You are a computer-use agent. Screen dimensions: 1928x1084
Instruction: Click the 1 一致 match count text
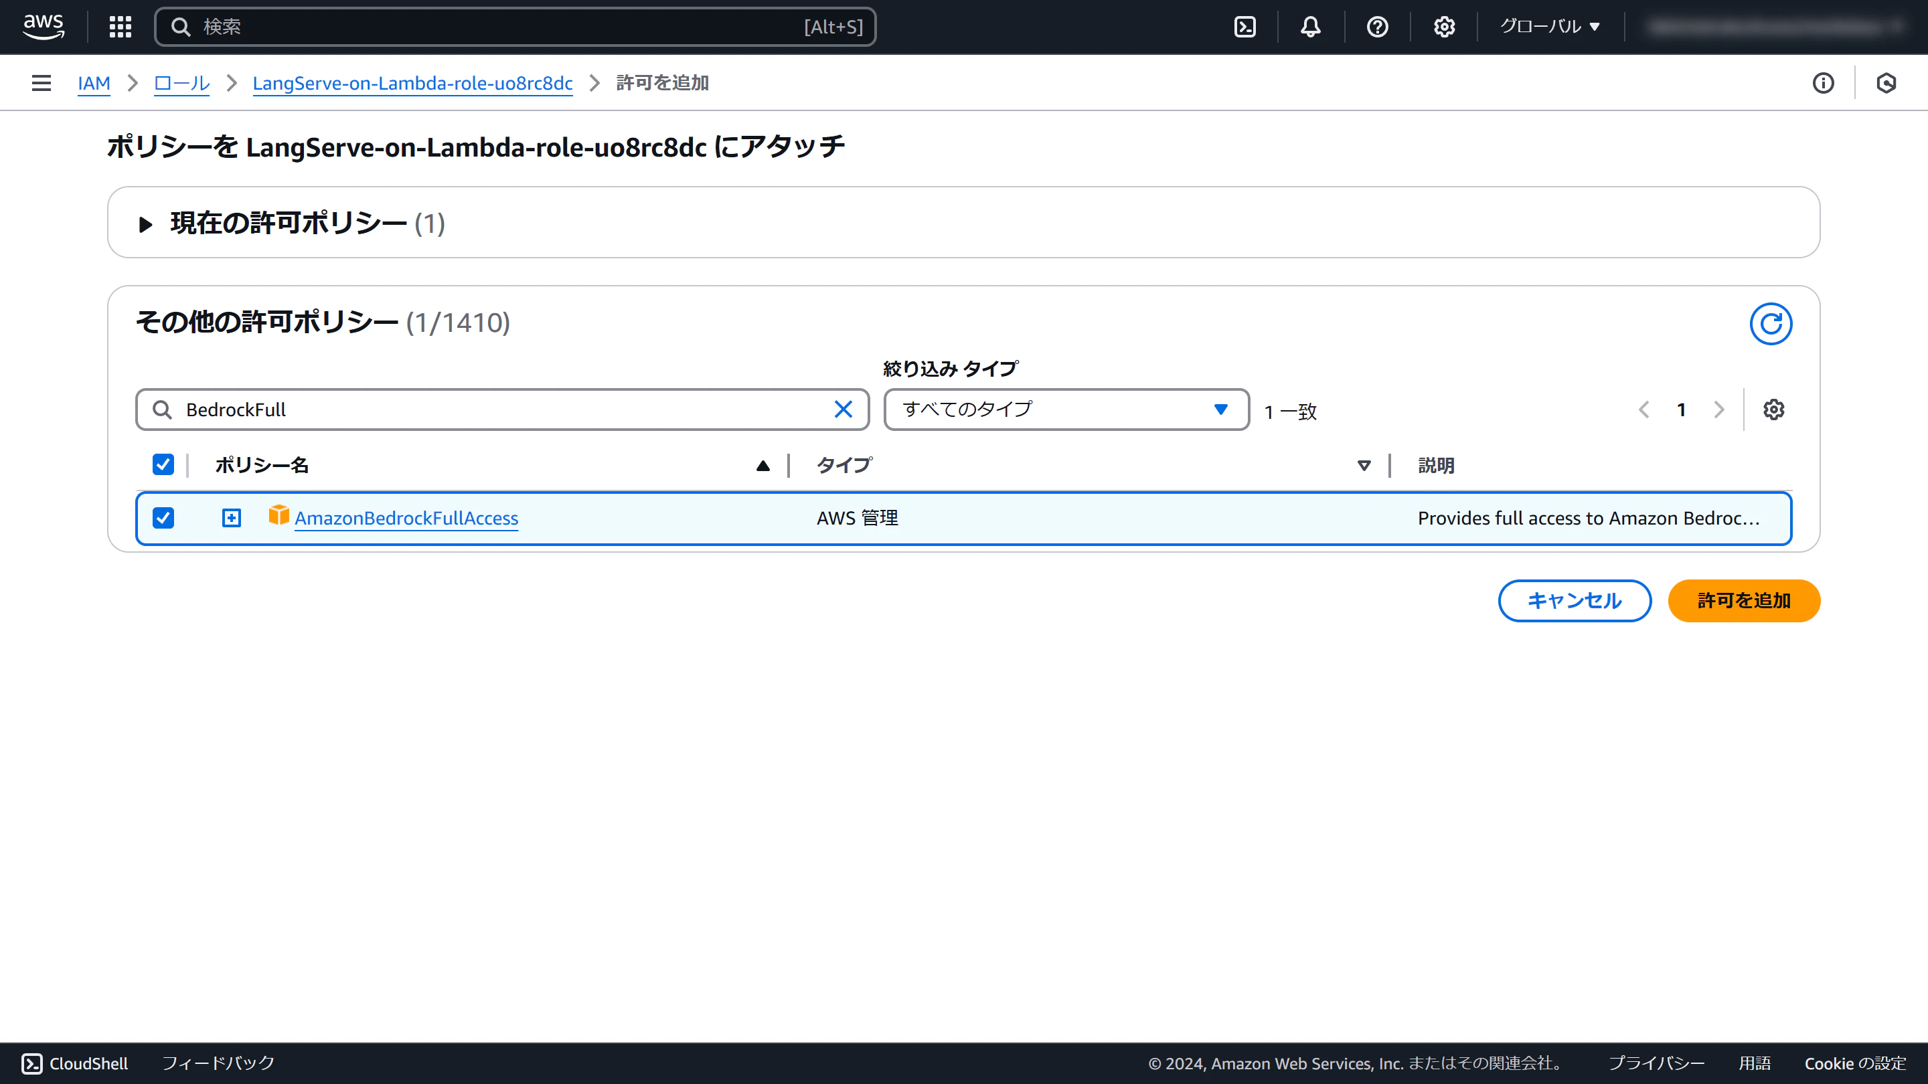click(1290, 411)
